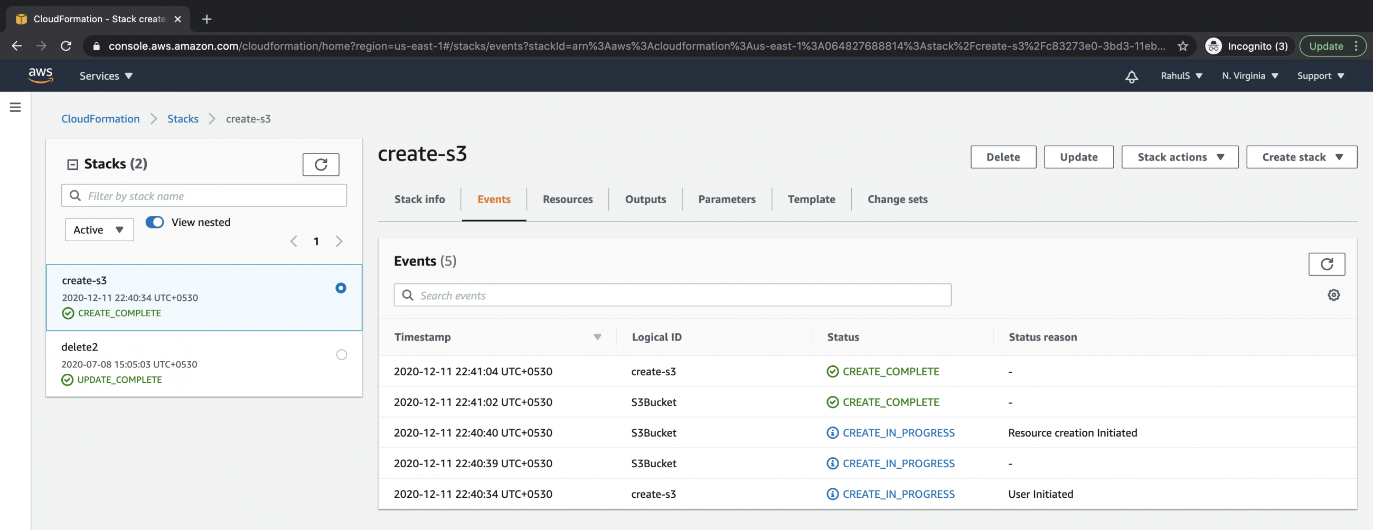Select the create-s3 stack radio button
Screen dimensions: 1373x530
341,288
